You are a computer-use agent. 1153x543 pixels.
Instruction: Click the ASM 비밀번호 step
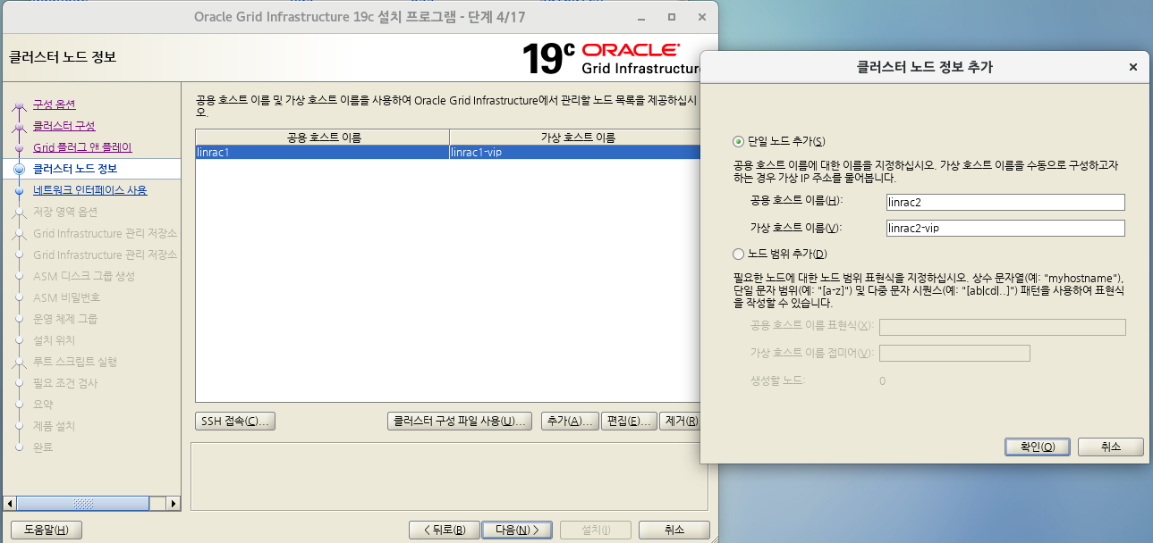click(x=67, y=297)
